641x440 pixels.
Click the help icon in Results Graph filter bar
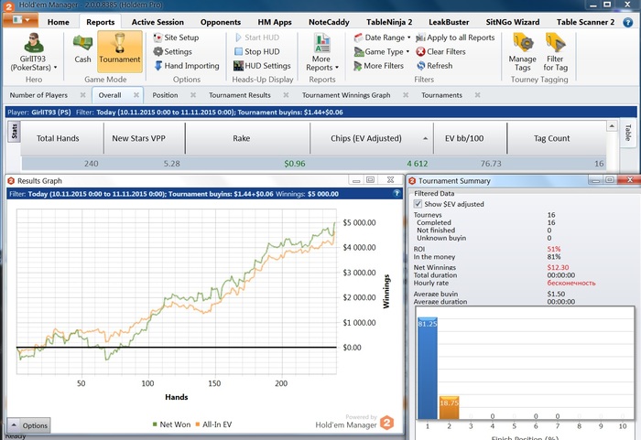(397, 194)
